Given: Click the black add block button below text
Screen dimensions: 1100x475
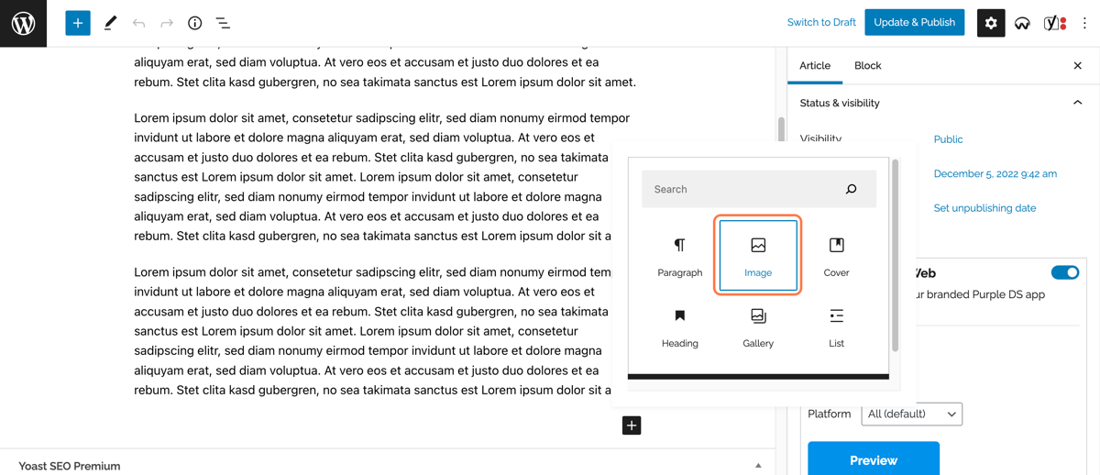Looking at the screenshot, I should 632,425.
